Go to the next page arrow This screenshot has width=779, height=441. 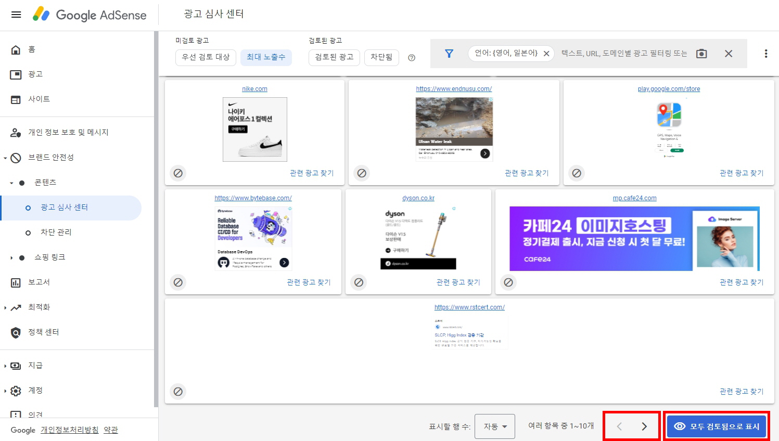(x=644, y=426)
